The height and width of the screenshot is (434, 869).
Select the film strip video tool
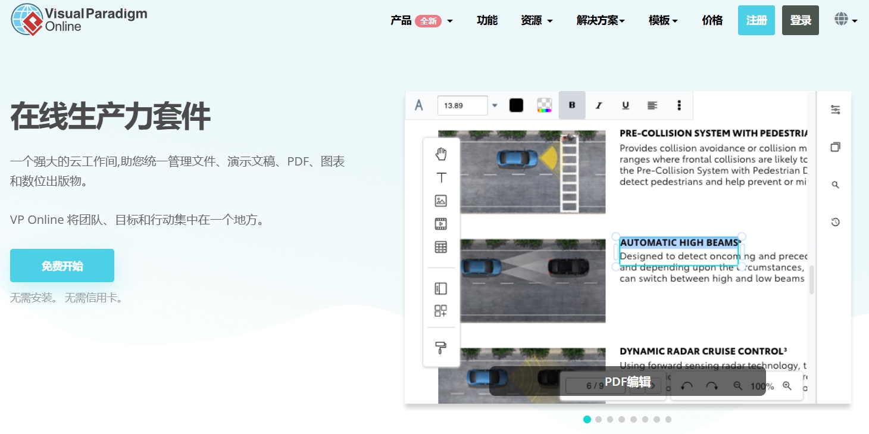click(x=441, y=224)
